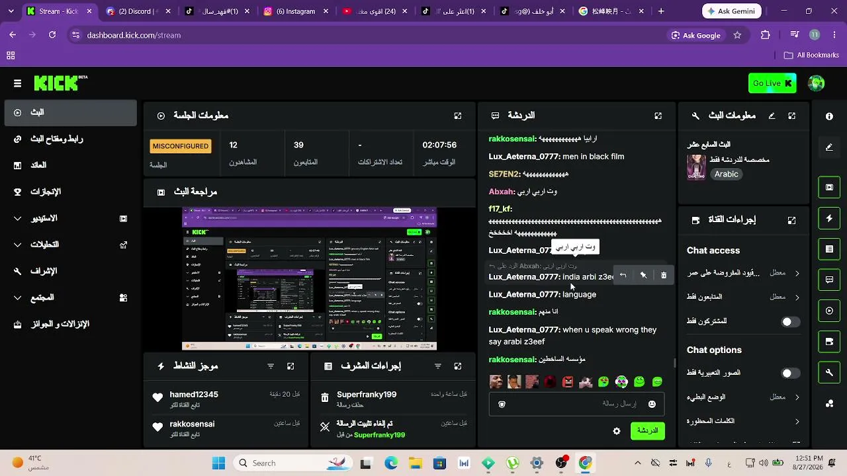847x476 pixels.
Task: Click the shield icon in the chat input
Action: 502,405
